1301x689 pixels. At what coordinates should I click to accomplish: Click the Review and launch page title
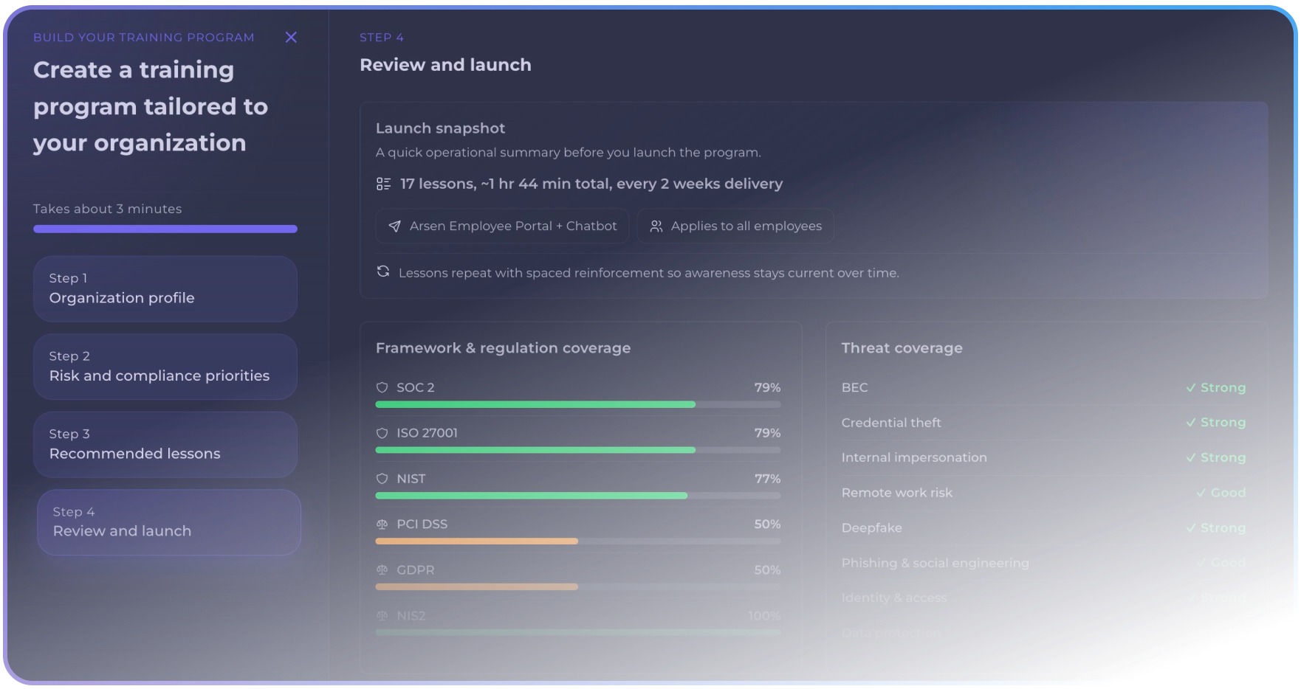445,65
